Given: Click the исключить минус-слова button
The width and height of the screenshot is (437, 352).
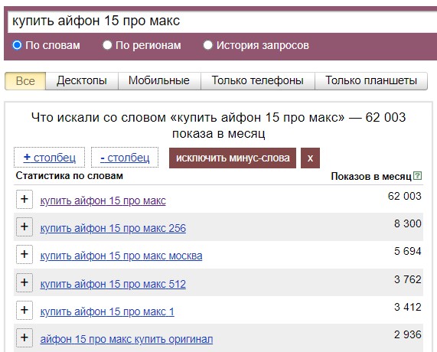Looking at the screenshot, I should tap(233, 158).
